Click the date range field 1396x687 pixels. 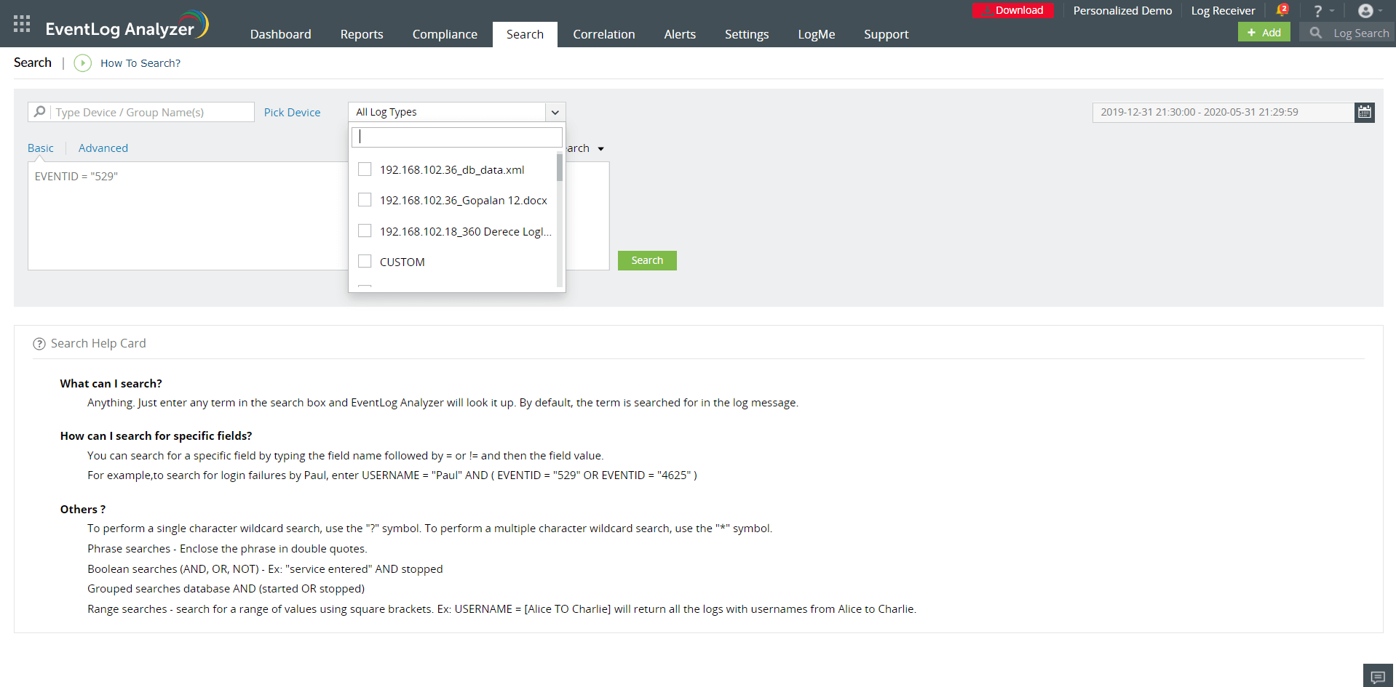(x=1224, y=112)
